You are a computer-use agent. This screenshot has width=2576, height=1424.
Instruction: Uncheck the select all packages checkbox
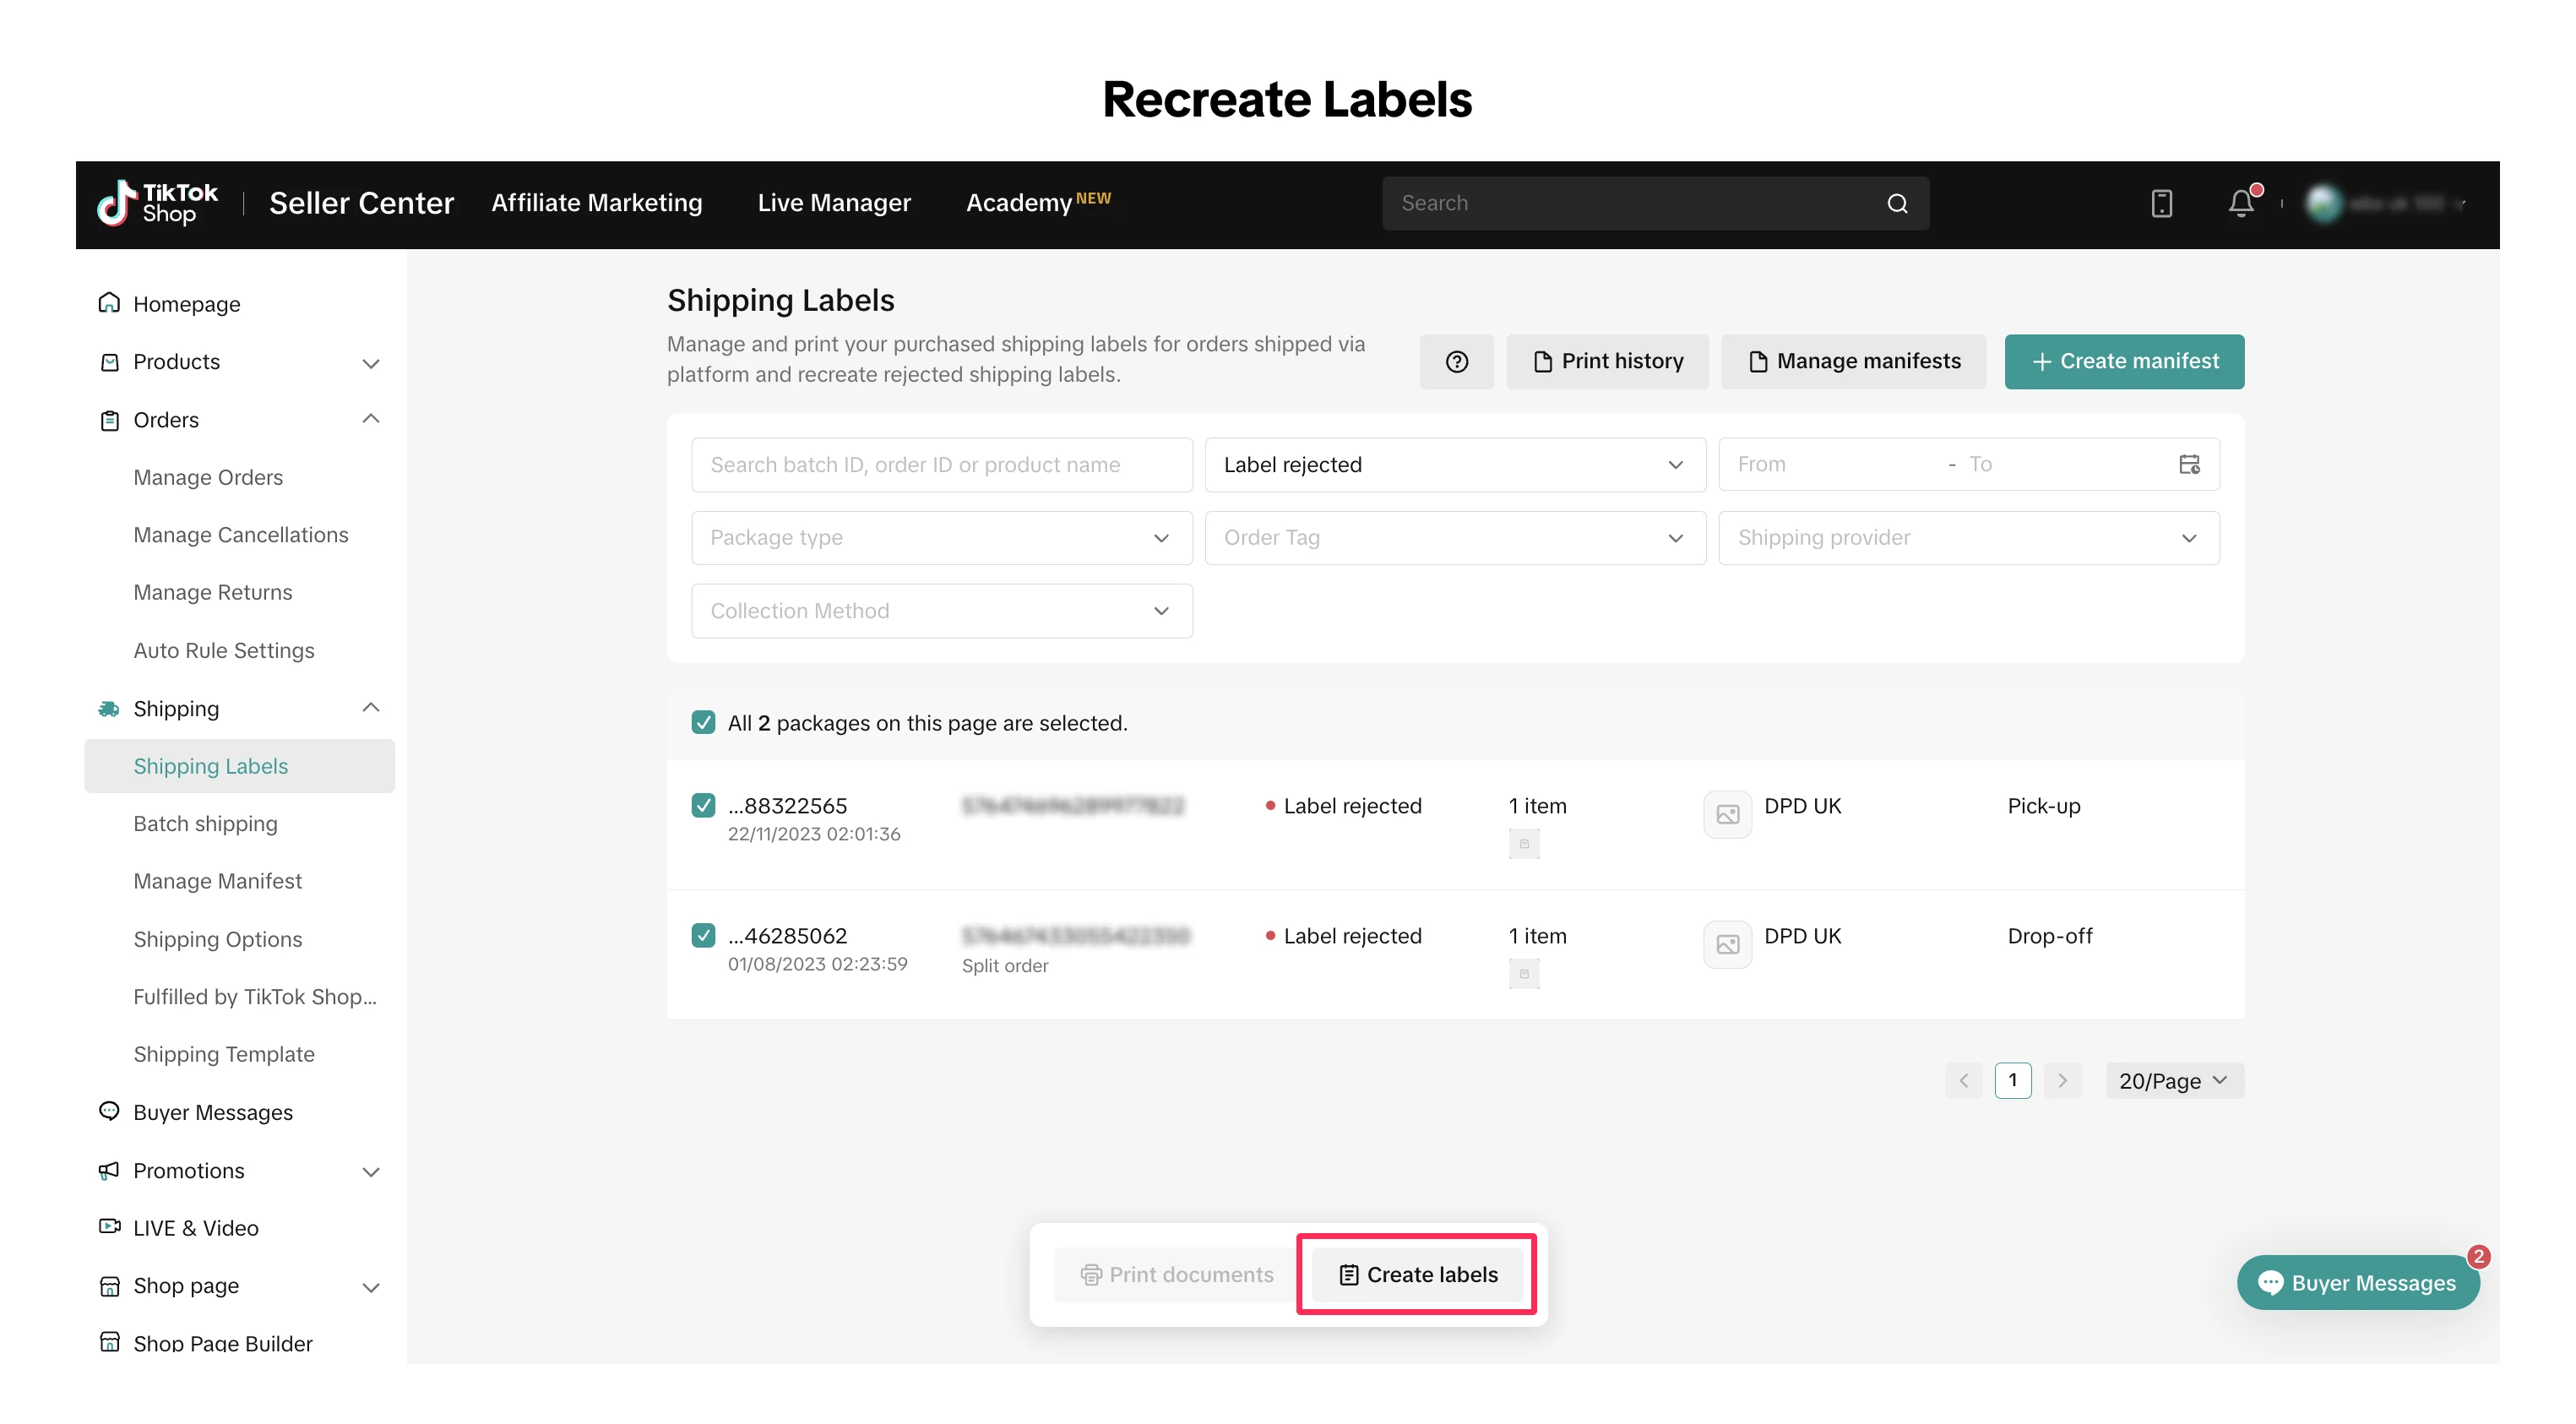tap(703, 723)
